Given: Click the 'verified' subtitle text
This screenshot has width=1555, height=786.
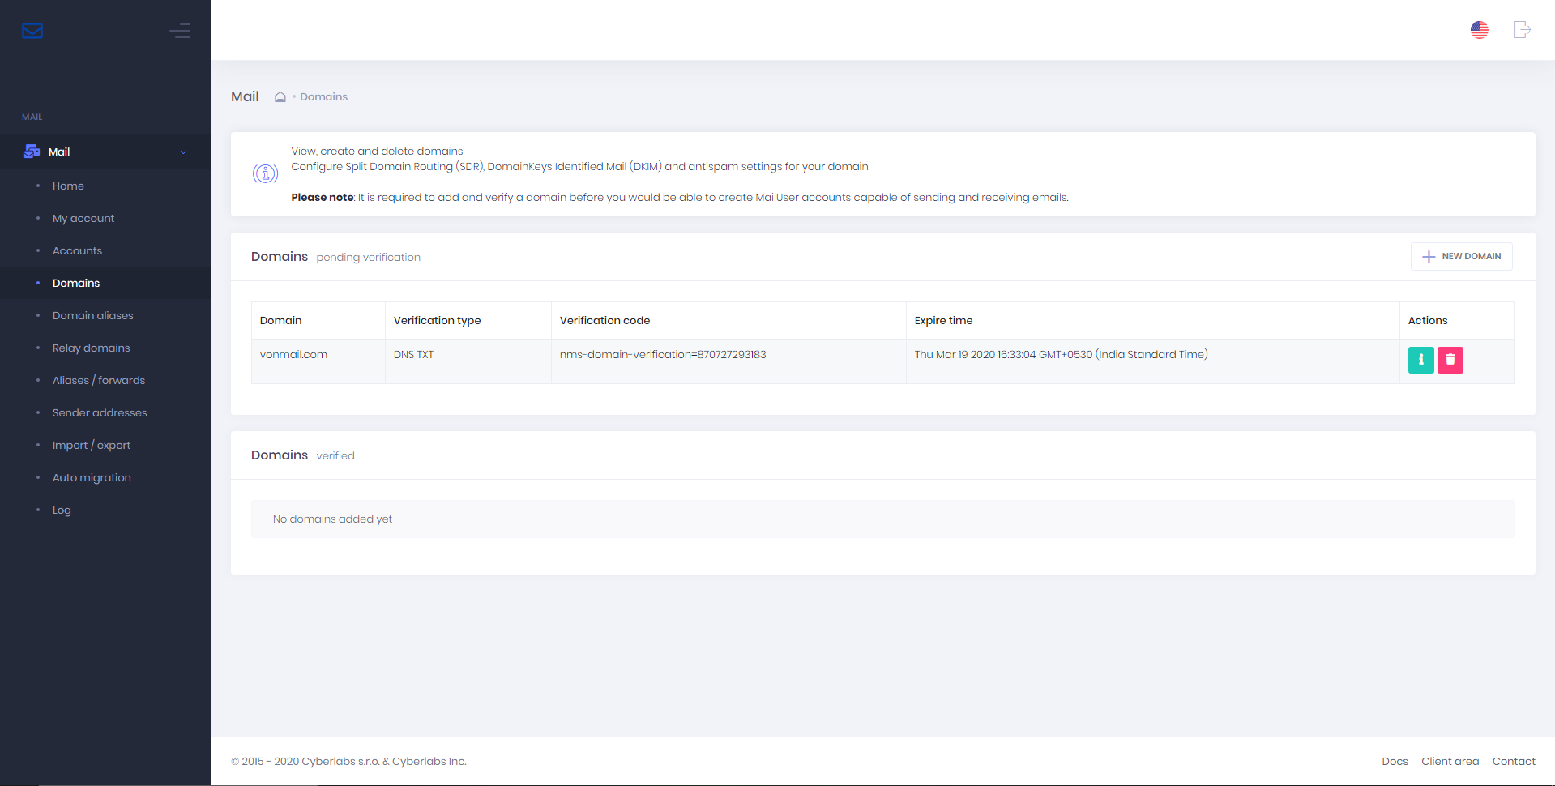Looking at the screenshot, I should tap(335, 455).
